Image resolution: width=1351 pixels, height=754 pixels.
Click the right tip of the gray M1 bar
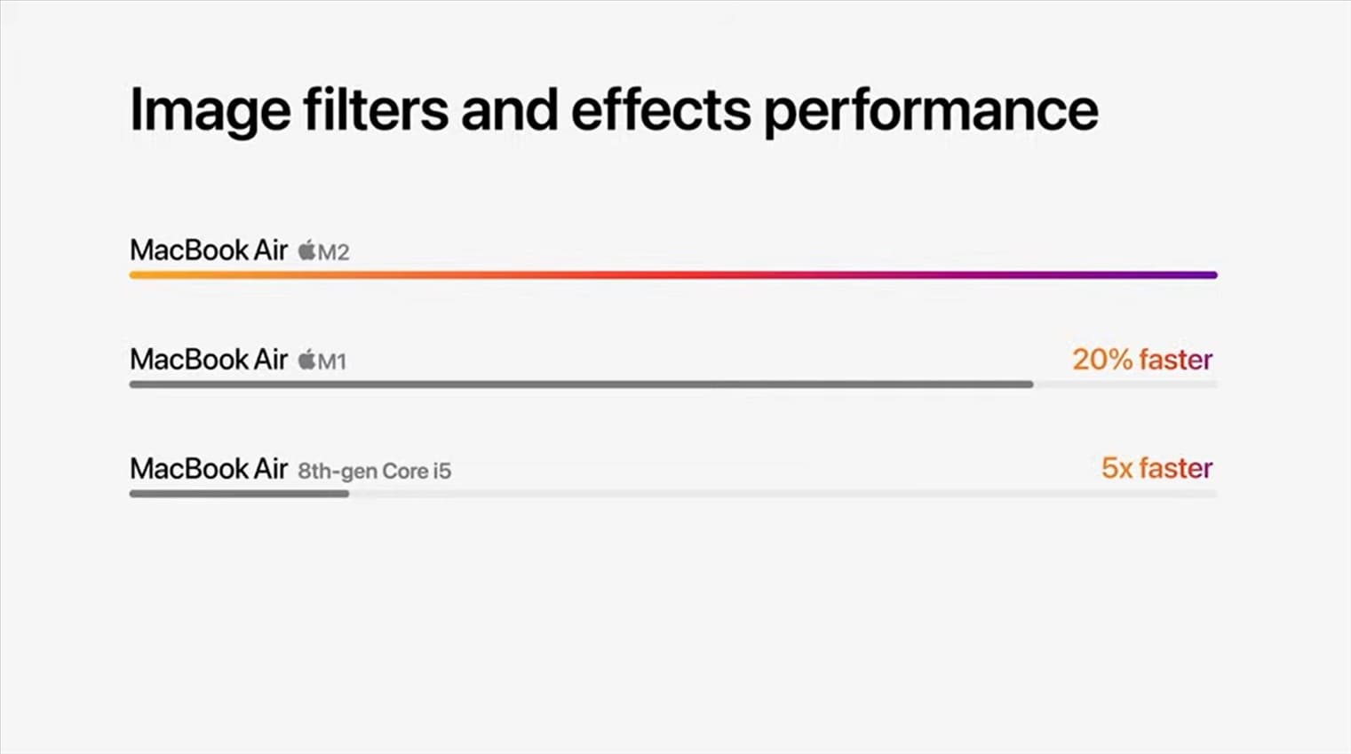pyautogui.click(x=1029, y=385)
